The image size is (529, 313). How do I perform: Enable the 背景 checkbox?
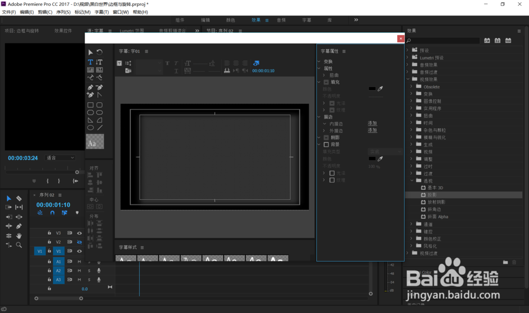coord(326,145)
